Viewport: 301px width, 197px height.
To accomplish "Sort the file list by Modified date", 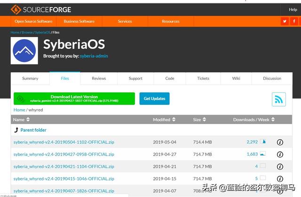I will (164, 119).
